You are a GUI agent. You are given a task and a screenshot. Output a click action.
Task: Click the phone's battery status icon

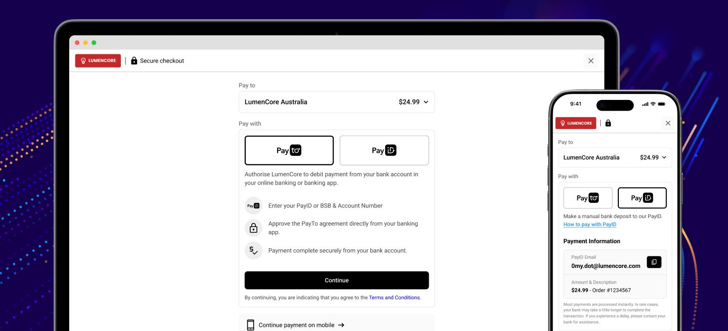(x=663, y=104)
